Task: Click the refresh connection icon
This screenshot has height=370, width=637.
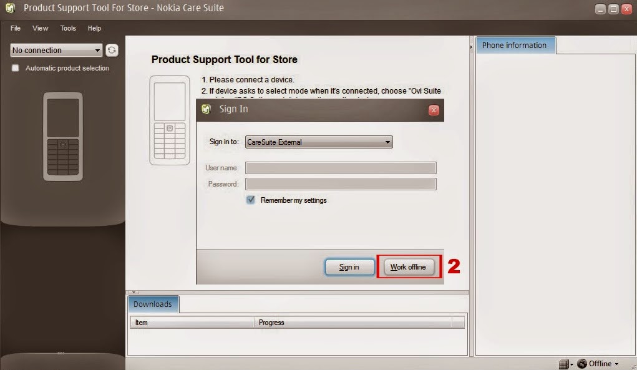Action: (112, 50)
